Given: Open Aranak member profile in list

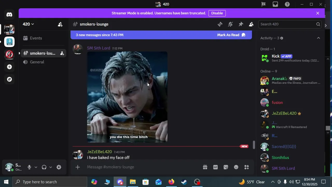Looking at the screenshot, I should click(x=290, y=81).
